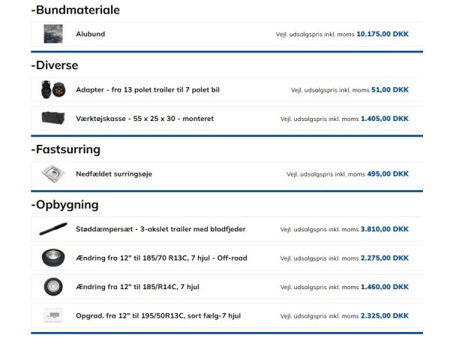Open the Alubund product link
This screenshot has height=338, width=450.
(91, 34)
